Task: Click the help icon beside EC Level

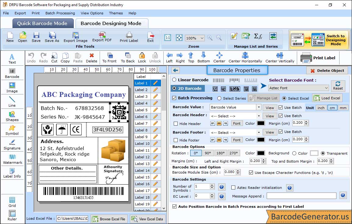Action: [221, 196]
